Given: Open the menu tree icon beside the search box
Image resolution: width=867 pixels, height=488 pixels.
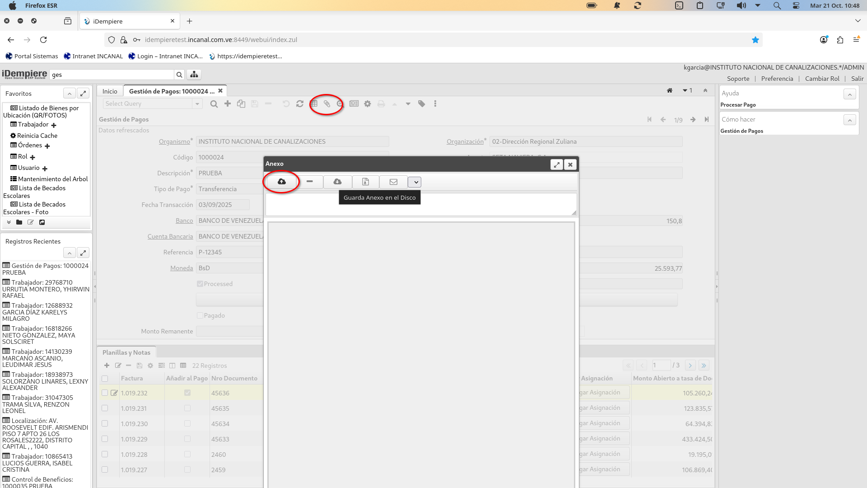Looking at the screenshot, I should [194, 75].
